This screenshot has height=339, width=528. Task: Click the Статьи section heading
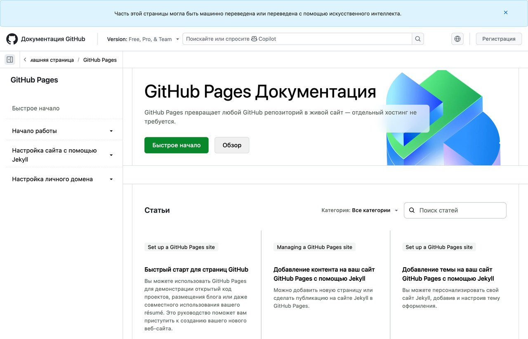[x=157, y=210]
